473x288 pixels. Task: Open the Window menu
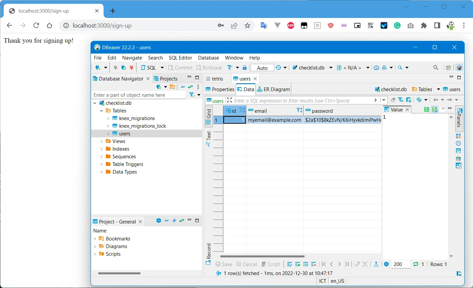(234, 58)
